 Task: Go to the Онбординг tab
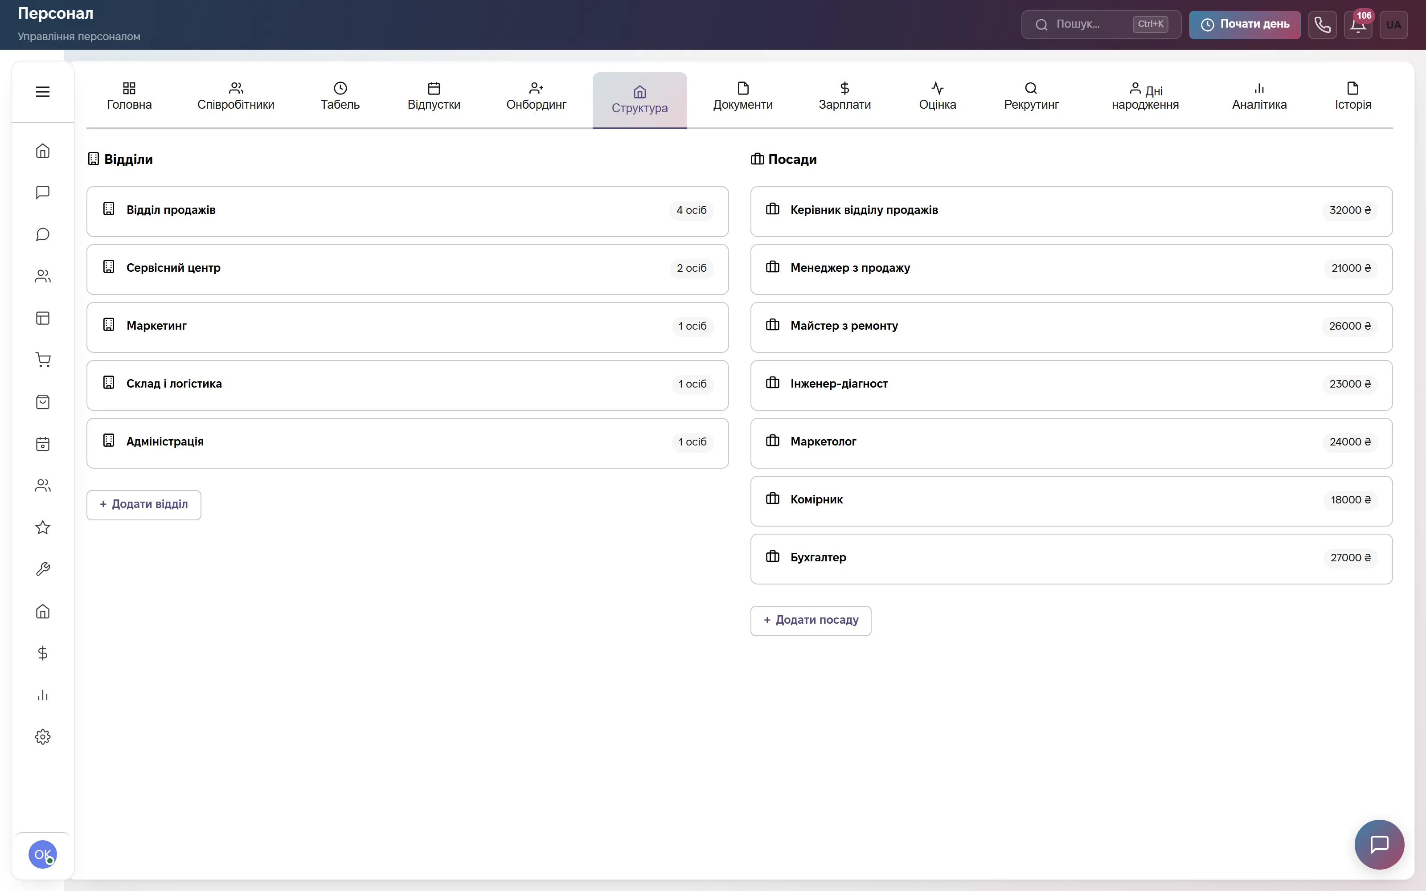point(536,97)
